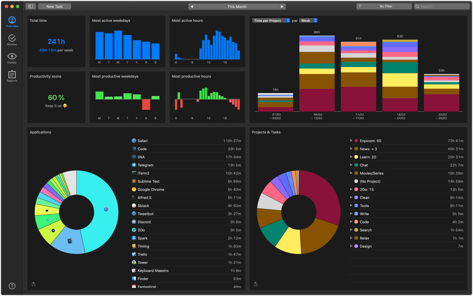This screenshot has width=473, height=296.
Task: Click the Trello icon in list
Action: tap(134, 254)
